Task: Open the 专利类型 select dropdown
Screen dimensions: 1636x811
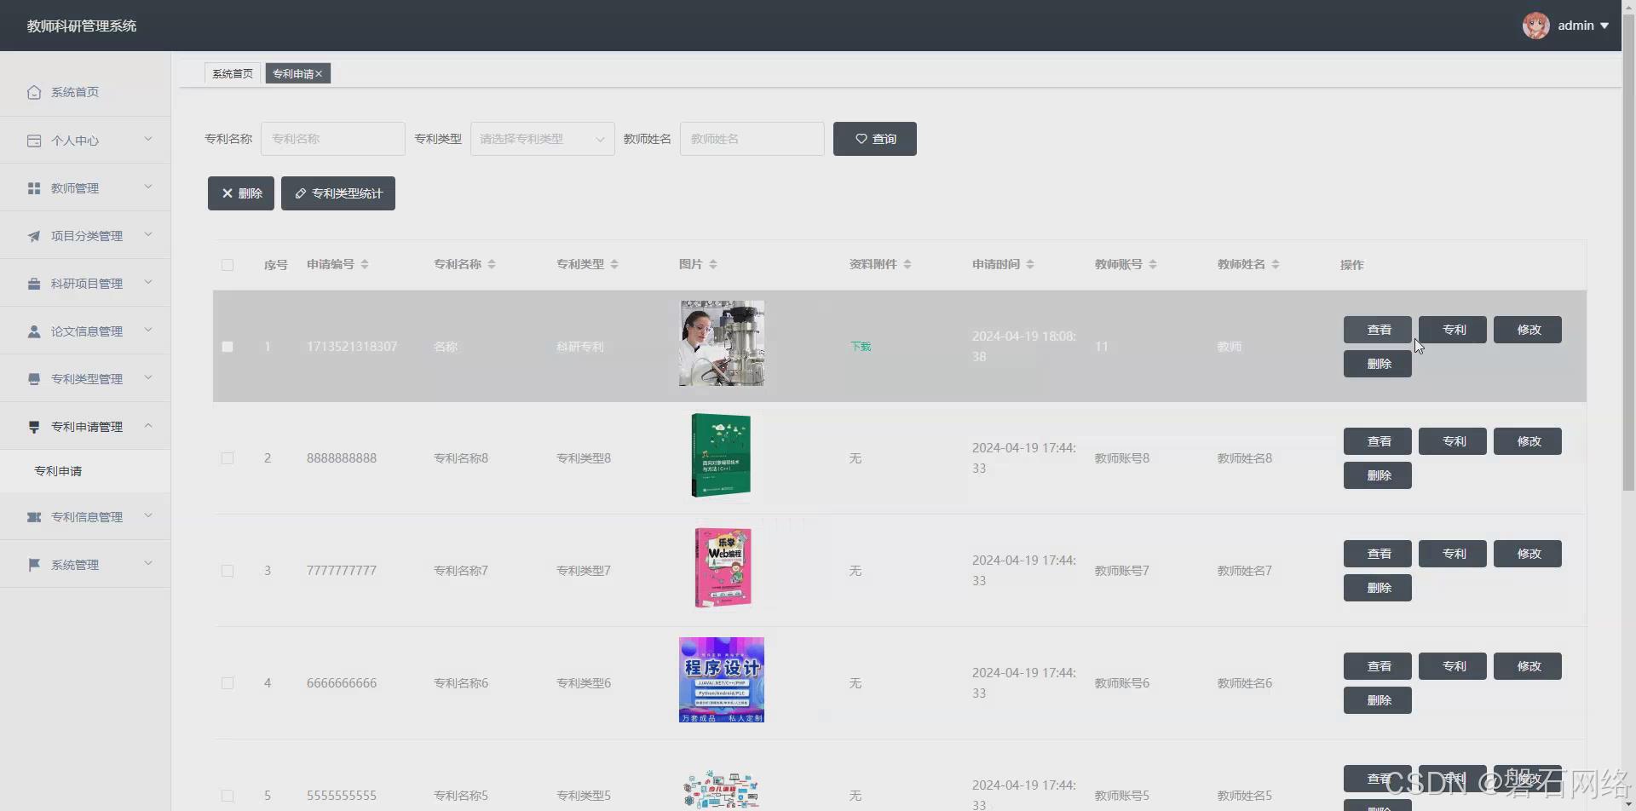Action: (543, 139)
